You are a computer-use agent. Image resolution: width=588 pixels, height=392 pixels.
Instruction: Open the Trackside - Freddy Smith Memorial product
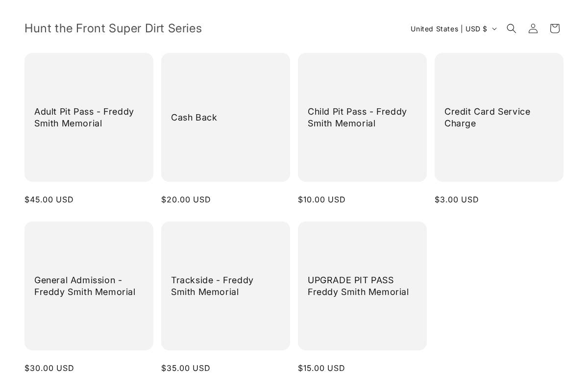(x=212, y=286)
